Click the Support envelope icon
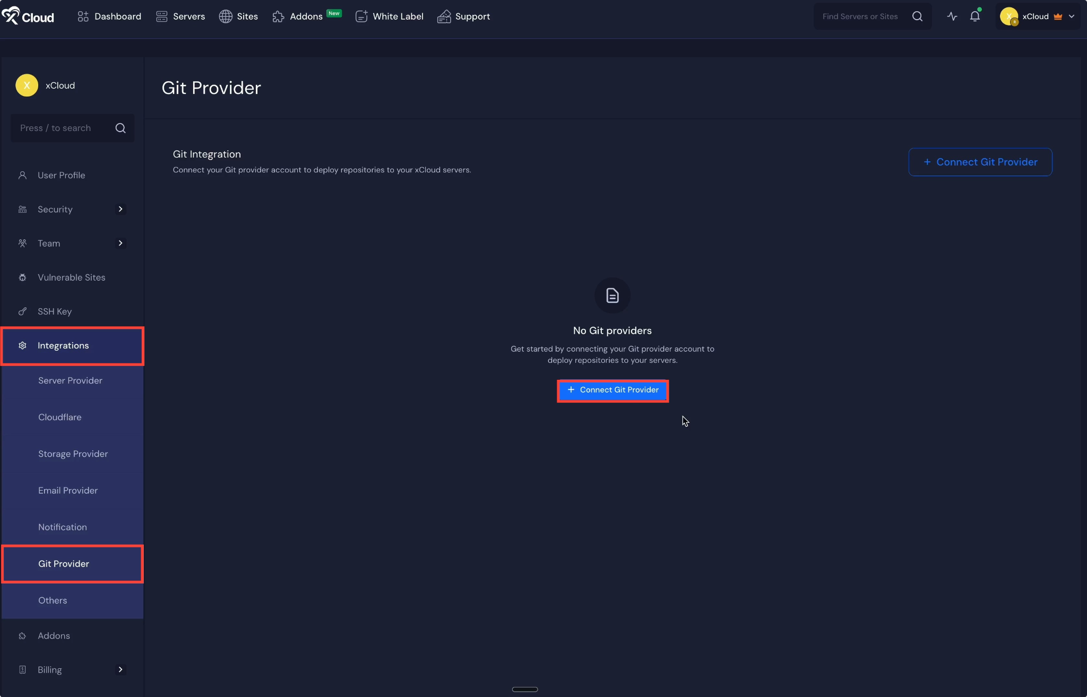 [x=444, y=16]
